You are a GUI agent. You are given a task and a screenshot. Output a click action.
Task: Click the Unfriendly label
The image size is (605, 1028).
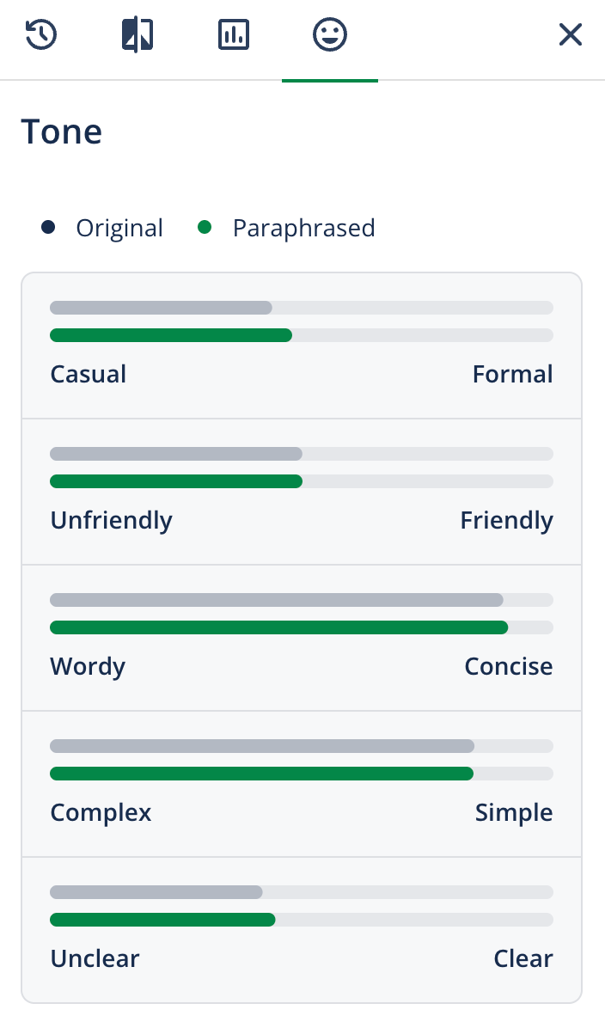(111, 520)
